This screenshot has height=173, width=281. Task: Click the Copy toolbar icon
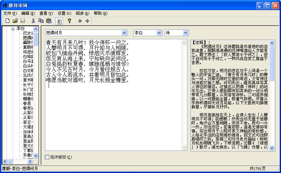41,21
